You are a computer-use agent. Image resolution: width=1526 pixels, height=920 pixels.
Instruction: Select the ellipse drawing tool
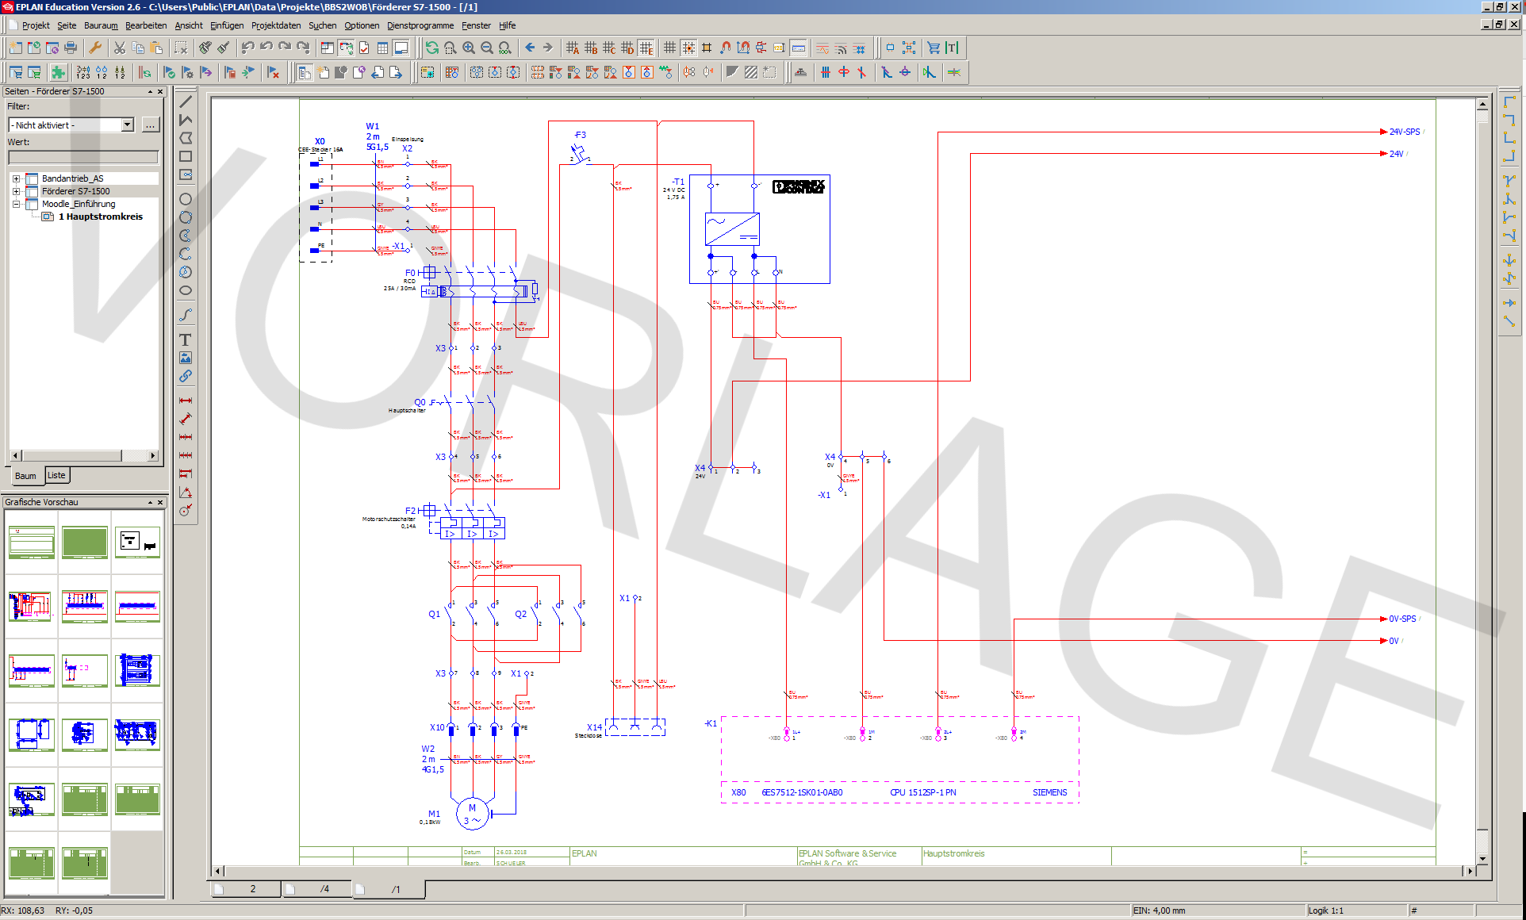(186, 290)
